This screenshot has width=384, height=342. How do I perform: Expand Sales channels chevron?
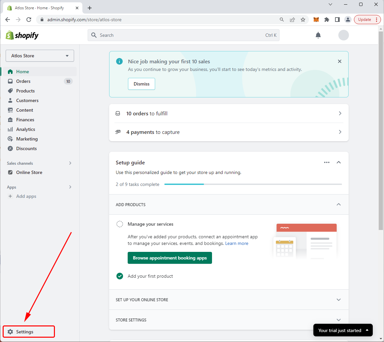(x=70, y=163)
